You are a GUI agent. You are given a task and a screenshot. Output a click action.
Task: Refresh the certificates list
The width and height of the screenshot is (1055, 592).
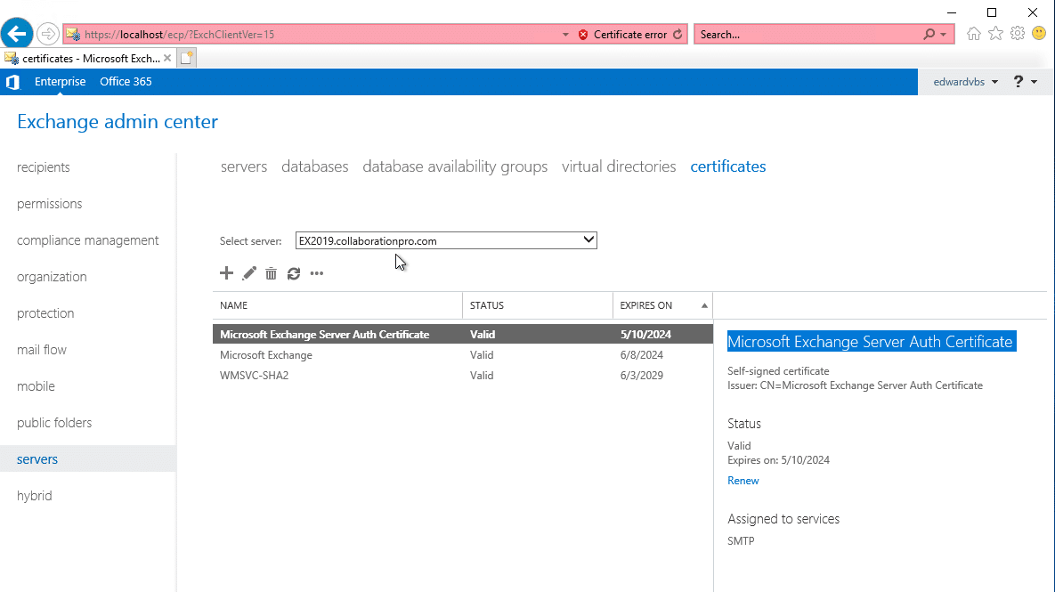click(294, 273)
